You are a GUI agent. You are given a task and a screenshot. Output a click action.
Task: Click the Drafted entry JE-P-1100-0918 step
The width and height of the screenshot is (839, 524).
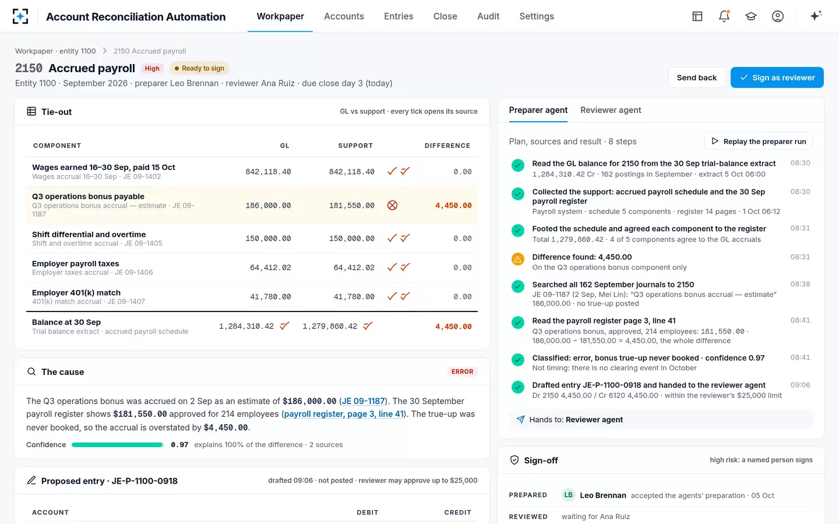click(660, 390)
